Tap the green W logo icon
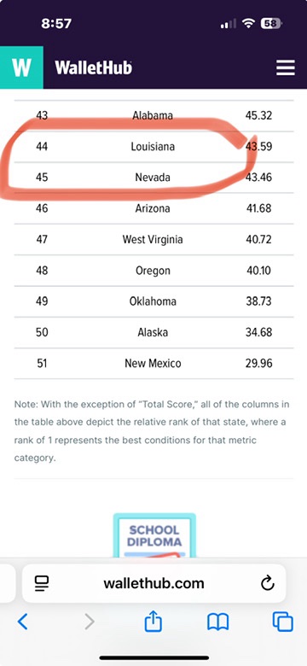The width and height of the screenshot is (307, 666). pos(21,67)
